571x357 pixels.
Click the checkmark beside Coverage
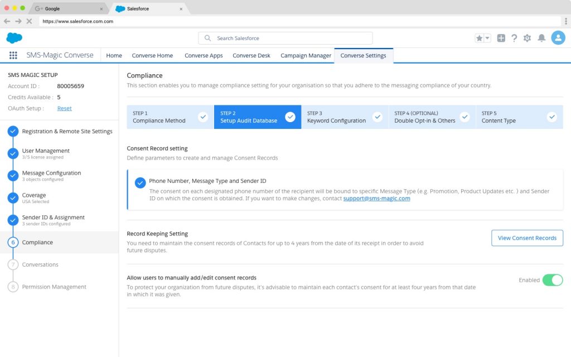[x=13, y=198]
